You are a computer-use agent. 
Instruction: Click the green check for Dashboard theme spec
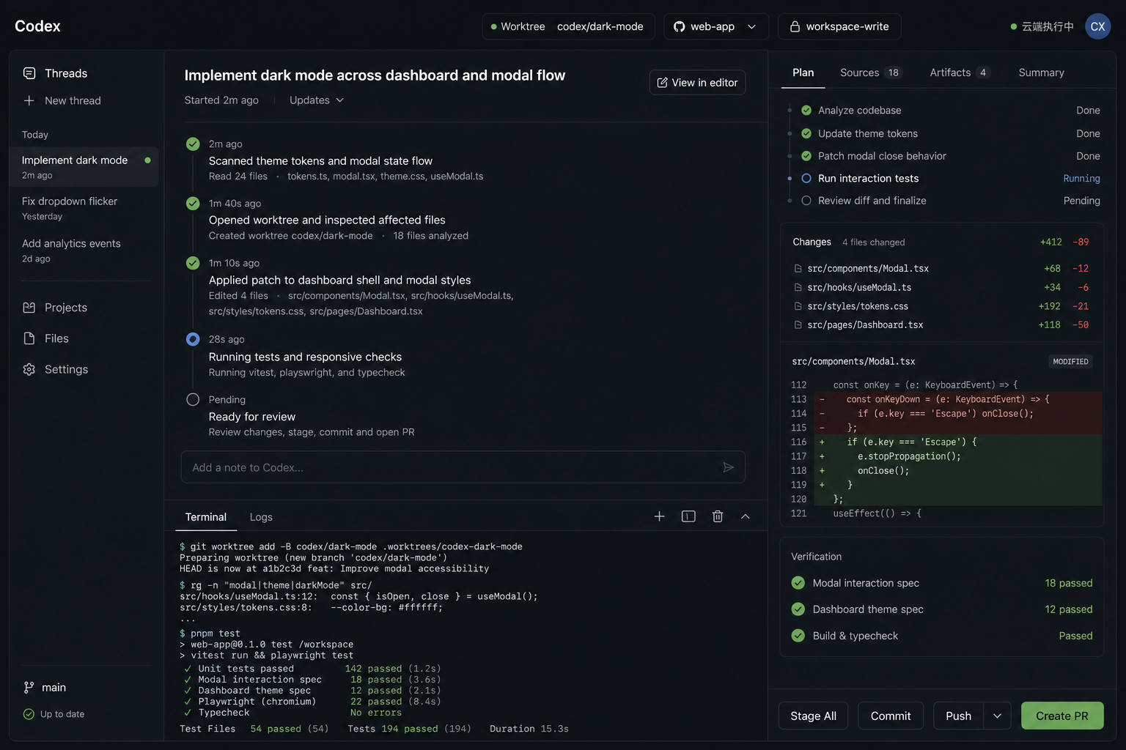tap(798, 609)
